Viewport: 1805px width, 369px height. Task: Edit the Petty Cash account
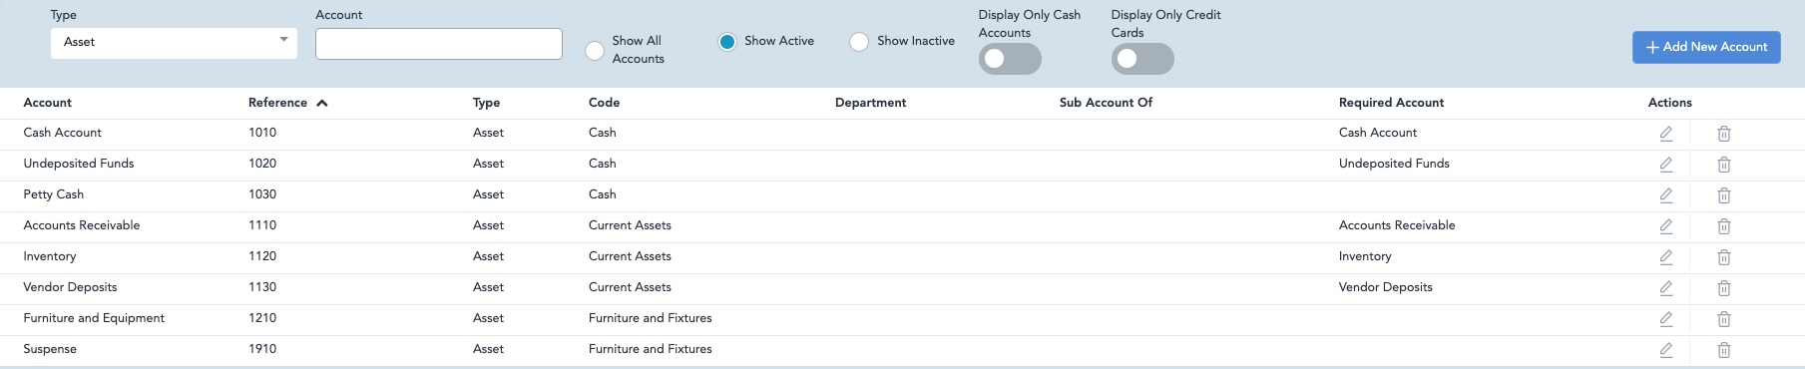point(1665,195)
